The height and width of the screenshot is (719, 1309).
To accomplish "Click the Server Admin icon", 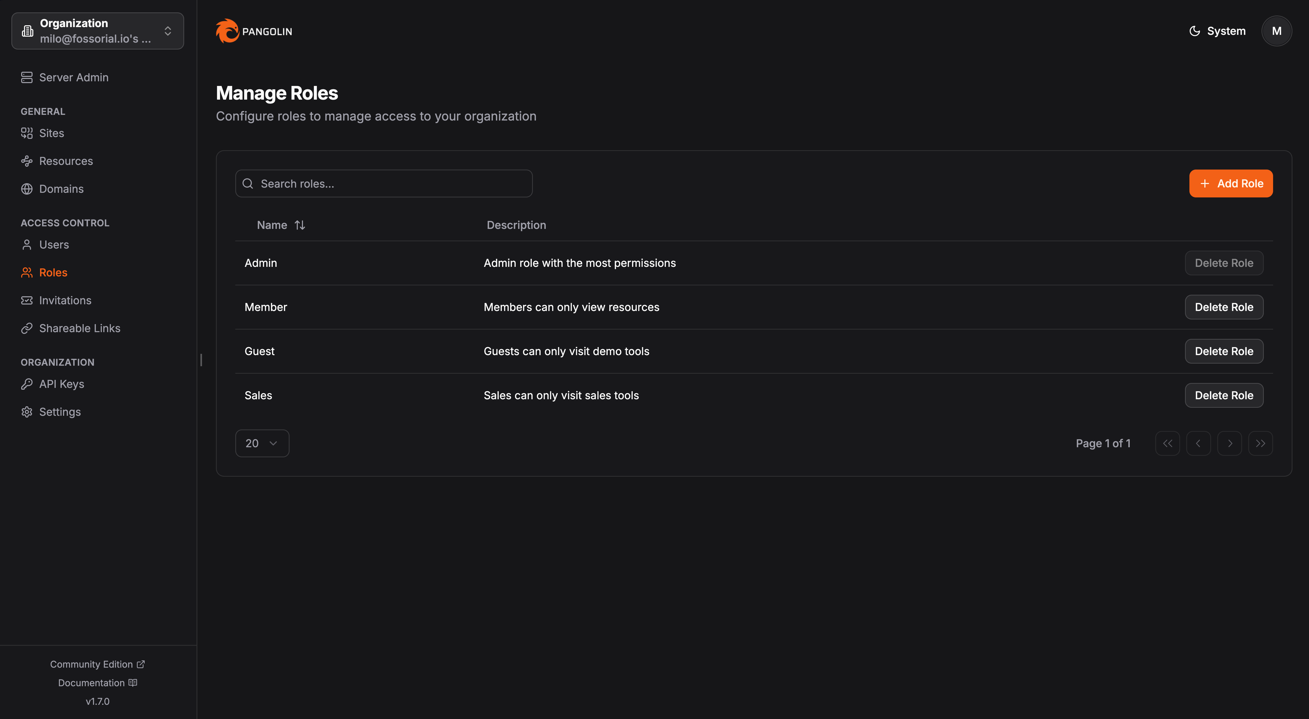I will tap(27, 77).
